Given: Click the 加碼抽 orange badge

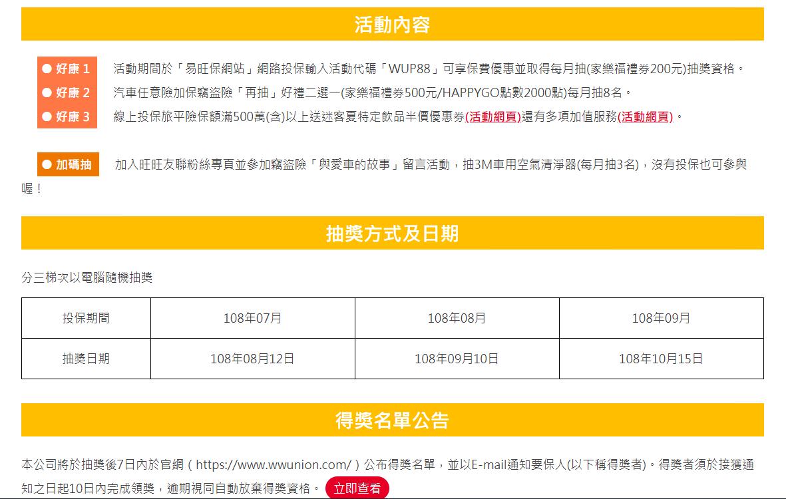Looking at the screenshot, I should point(68,164).
